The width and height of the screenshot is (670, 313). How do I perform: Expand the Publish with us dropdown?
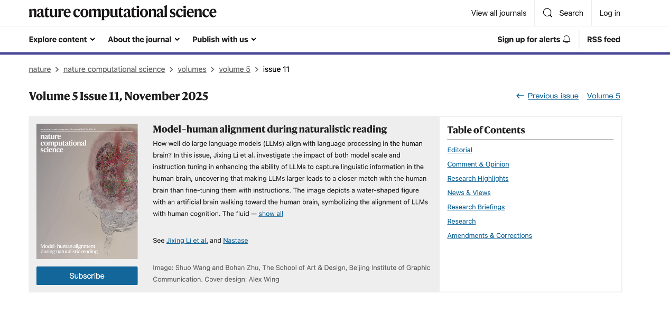coord(224,40)
